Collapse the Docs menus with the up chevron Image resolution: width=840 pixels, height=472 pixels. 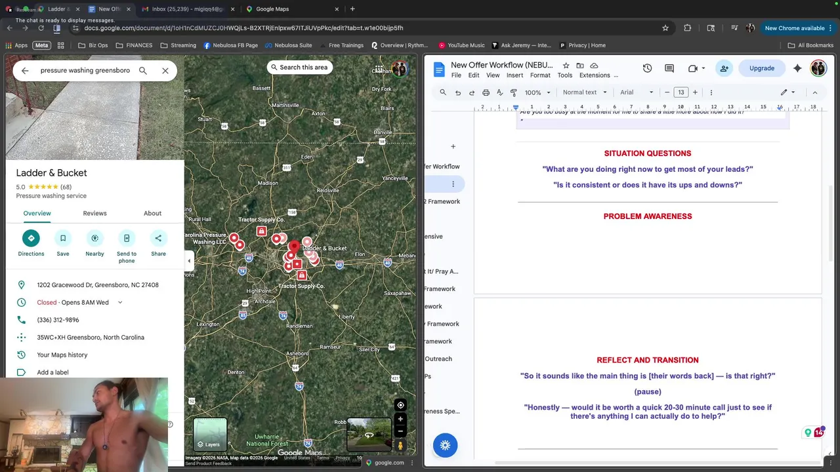815,92
